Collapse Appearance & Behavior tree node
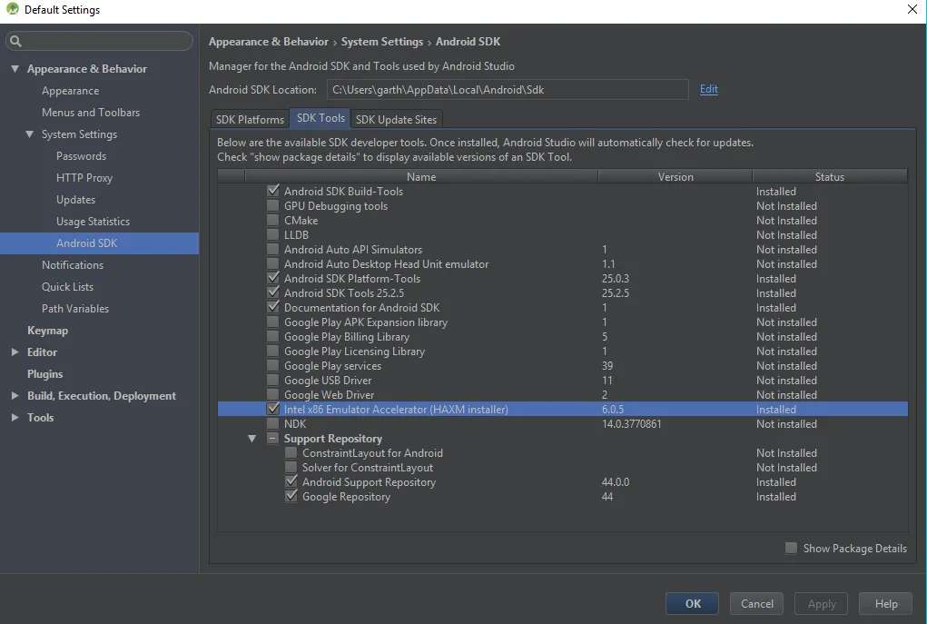927x624 pixels. coord(15,69)
